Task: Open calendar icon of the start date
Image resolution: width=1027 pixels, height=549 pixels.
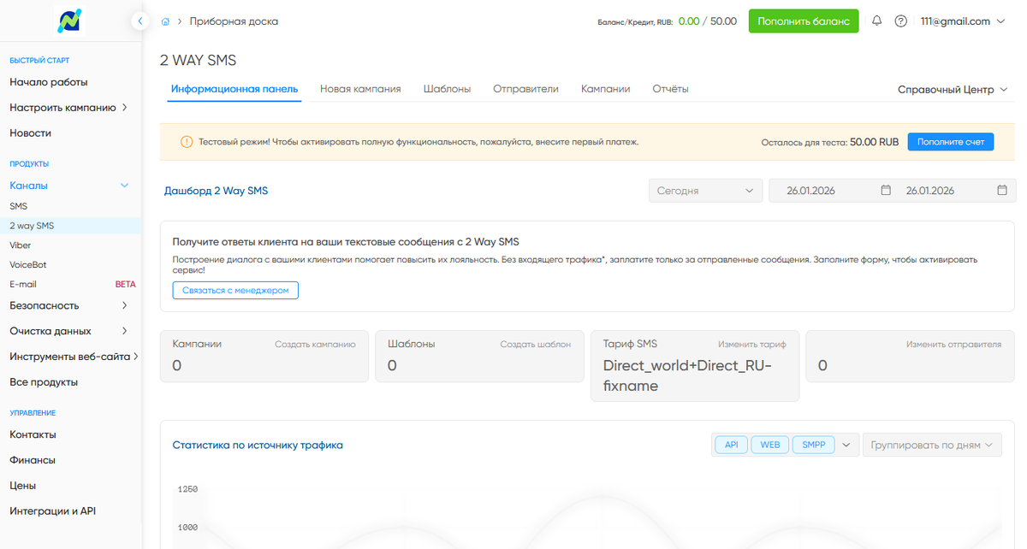Action: click(886, 191)
